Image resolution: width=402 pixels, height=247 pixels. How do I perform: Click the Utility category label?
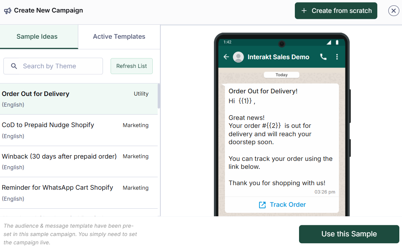point(141,94)
